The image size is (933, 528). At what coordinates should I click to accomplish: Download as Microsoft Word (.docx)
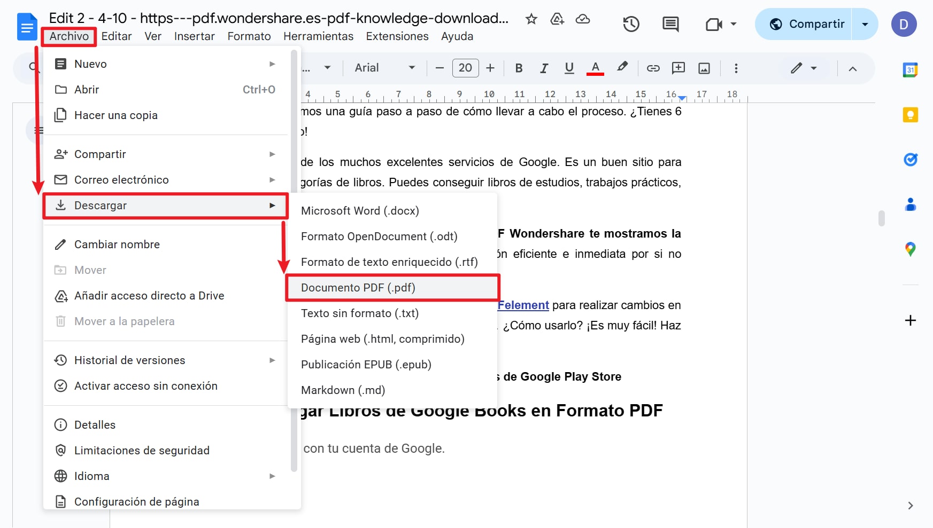[392, 211]
